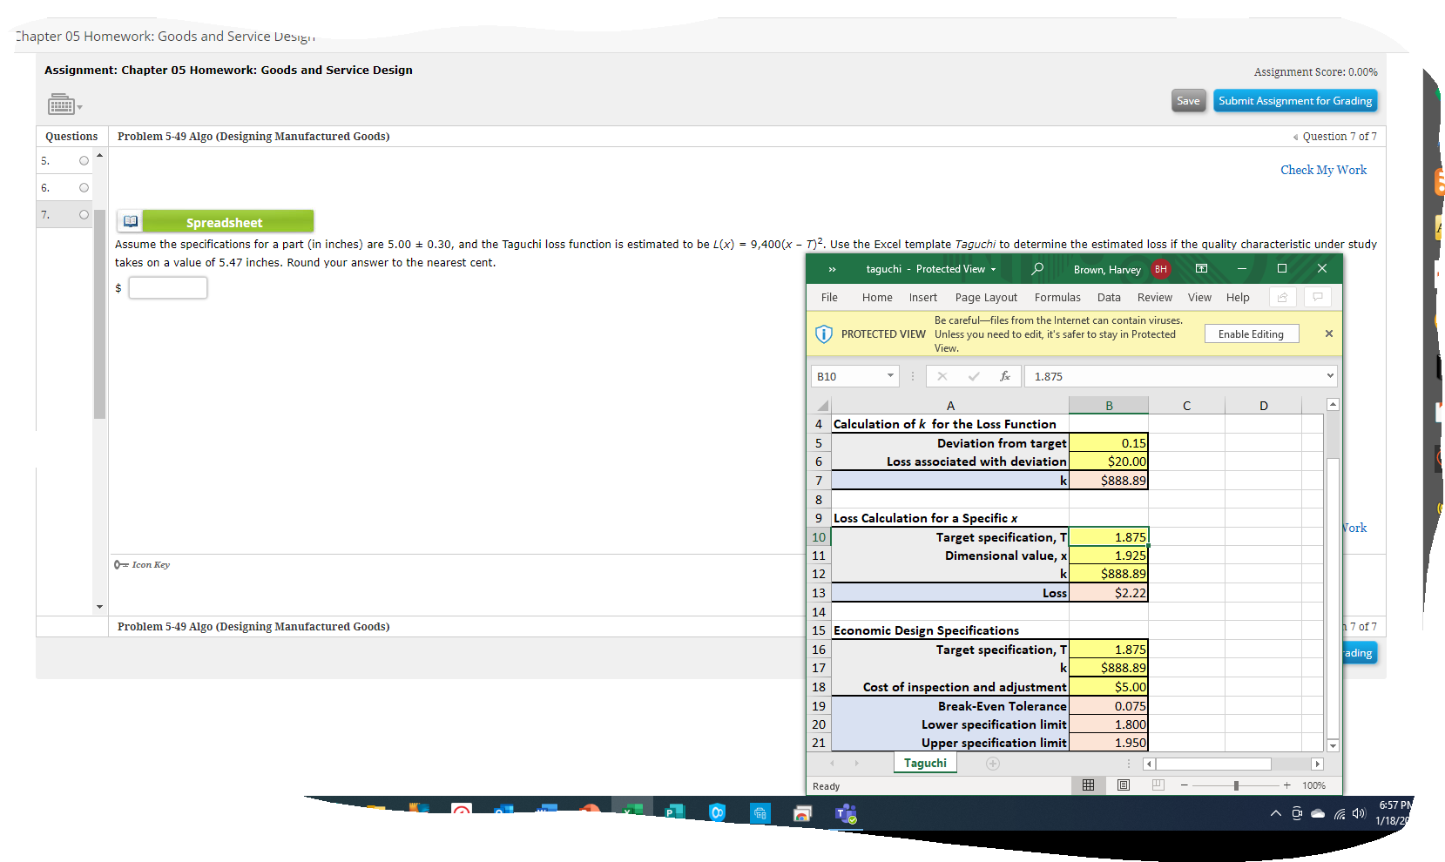
Task: Open the Page Layout ribbon tab
Action: coord(986,298)
